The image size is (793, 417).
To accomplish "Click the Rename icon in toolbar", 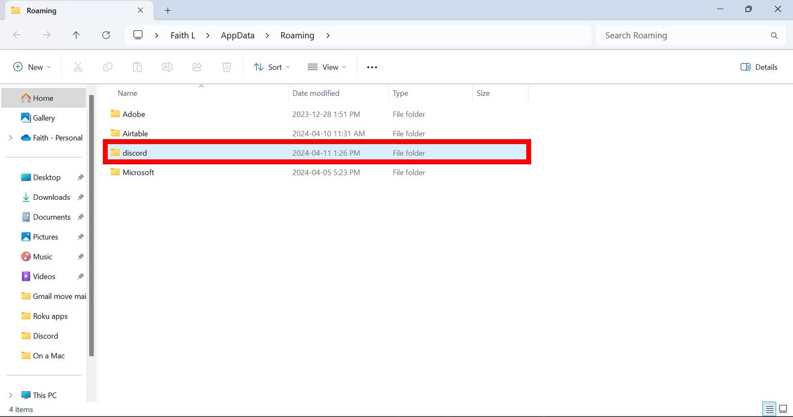I will (x=167, y=67).
